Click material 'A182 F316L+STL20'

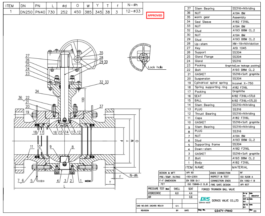[x=244, y=101]
